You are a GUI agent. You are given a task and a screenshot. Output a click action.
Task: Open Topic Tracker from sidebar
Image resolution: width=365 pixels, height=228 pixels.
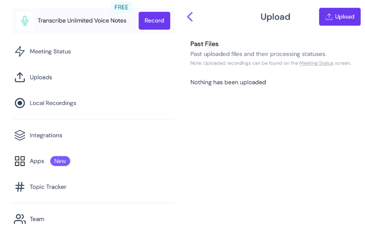pos(48,187)
